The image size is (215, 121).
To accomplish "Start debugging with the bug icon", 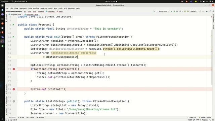I will (174, 11).
